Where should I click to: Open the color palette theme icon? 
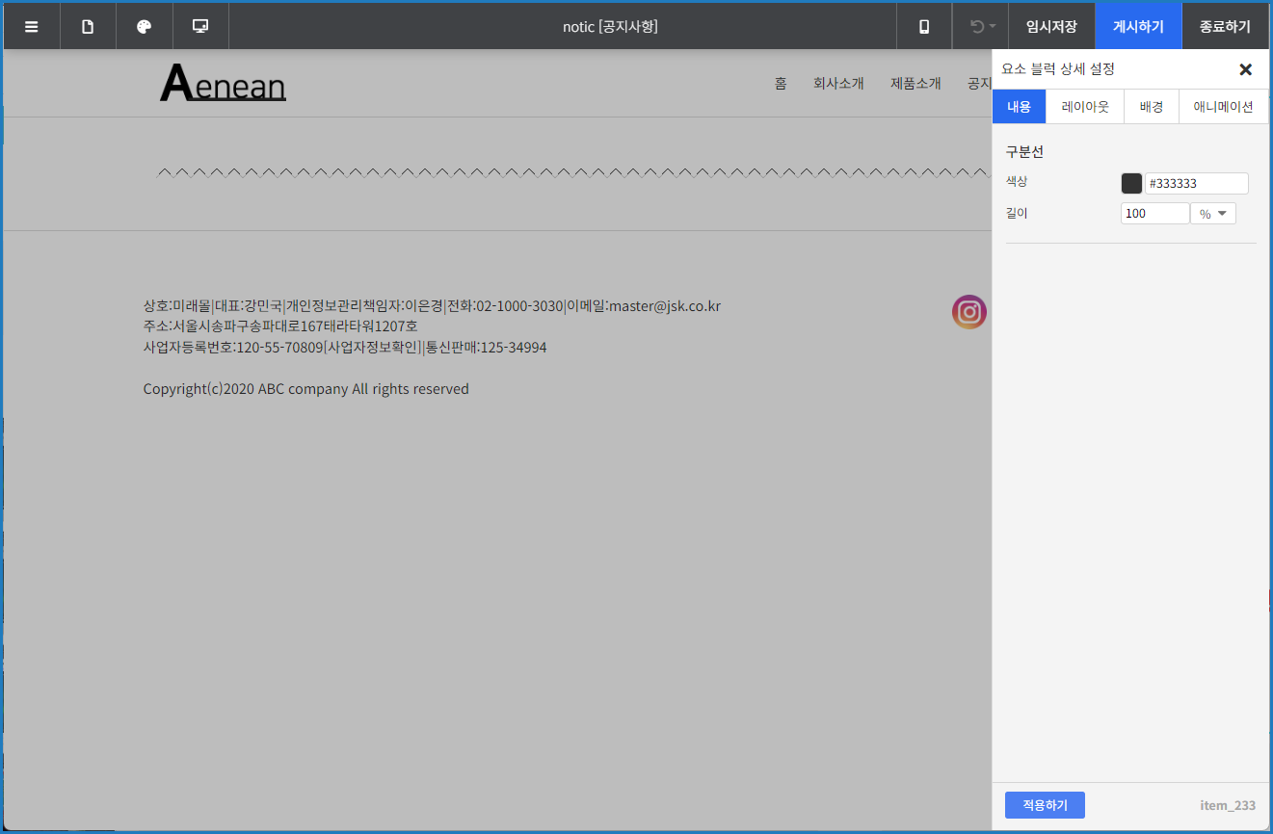click(x=145, y=27)
